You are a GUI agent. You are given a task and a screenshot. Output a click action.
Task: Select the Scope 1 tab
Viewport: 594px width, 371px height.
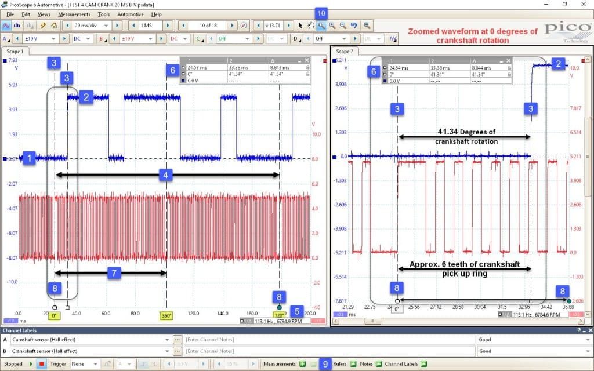pyautogui.click(x=15, y=51)
